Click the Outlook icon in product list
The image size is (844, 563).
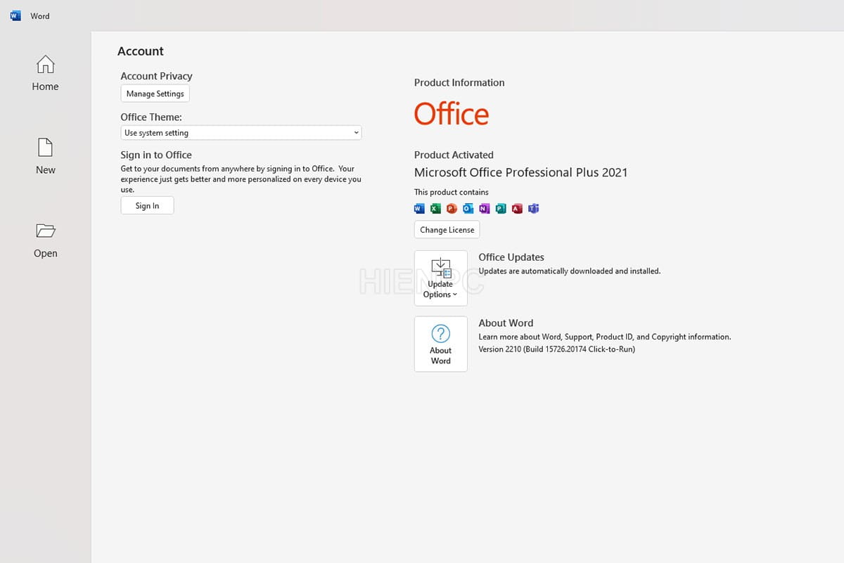point(468,208)
